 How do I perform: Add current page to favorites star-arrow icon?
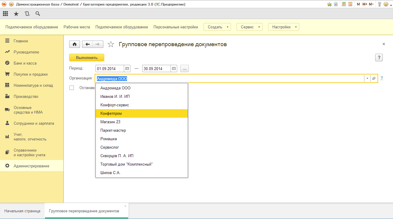[329, 4]
